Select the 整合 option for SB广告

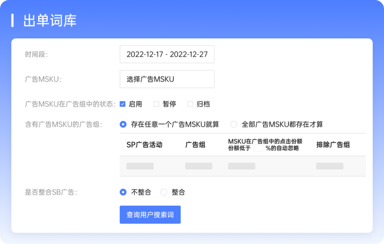click(164, 192)
